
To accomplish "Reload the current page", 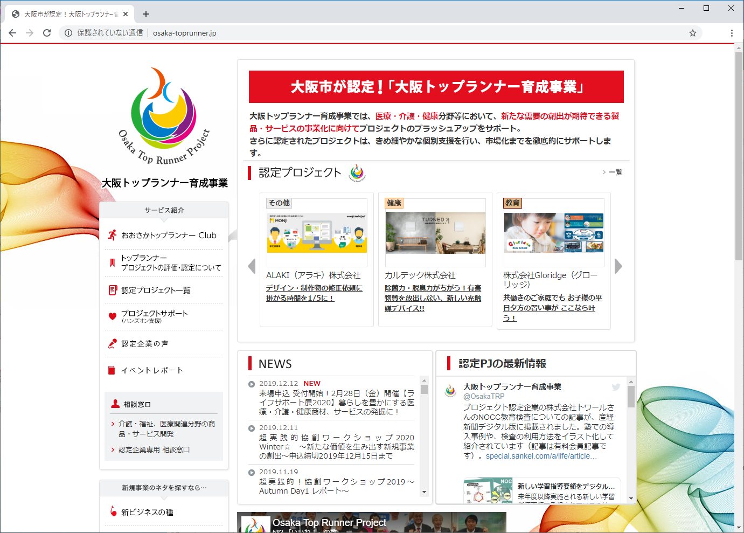I will (47, 33).
